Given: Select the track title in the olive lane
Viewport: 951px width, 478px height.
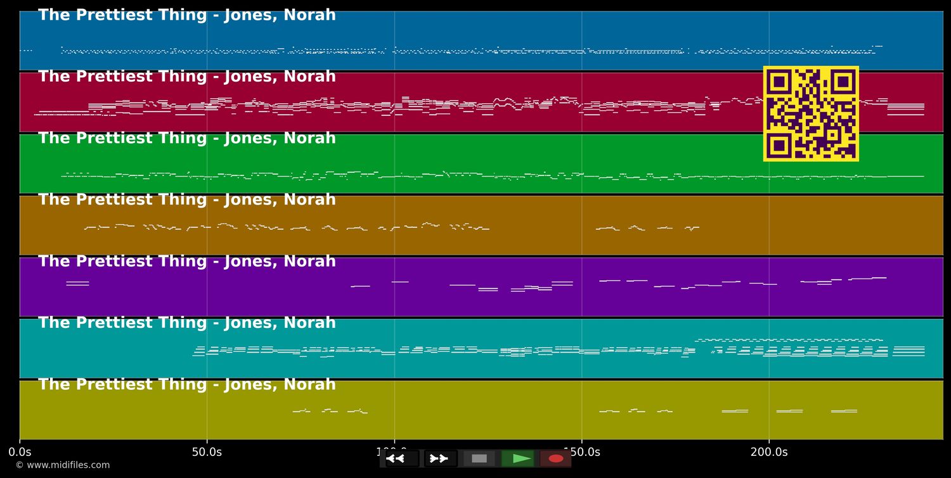Looking at the screenshot, I should coord(187,384).
